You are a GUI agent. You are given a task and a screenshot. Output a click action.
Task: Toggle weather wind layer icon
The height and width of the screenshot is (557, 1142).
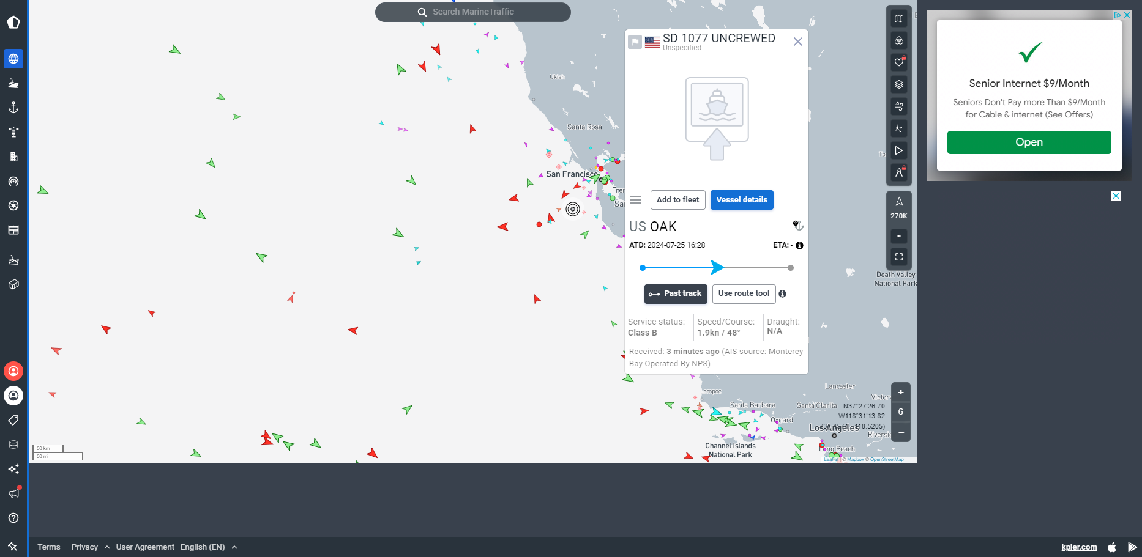[x=899, y=106]
